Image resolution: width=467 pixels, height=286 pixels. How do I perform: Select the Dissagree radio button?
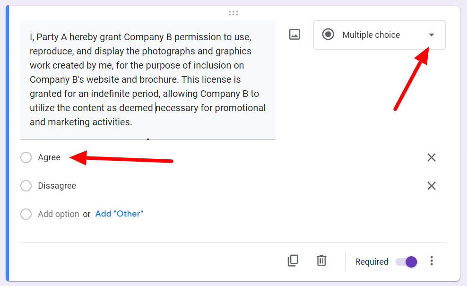pyautogui.click(x=26, y=186)
